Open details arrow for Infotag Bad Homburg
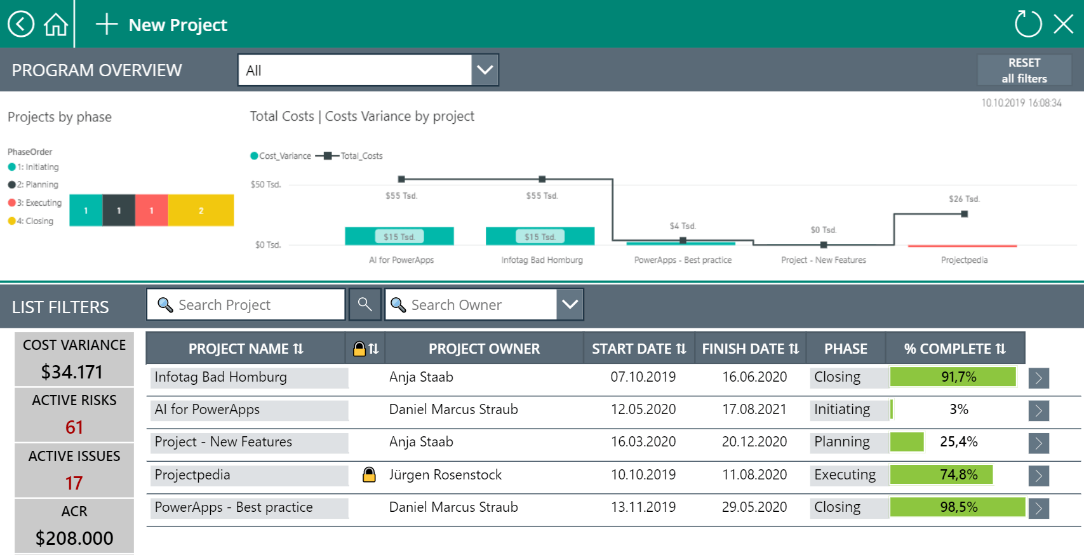1084x555 pixels. tap(1039, 378)
